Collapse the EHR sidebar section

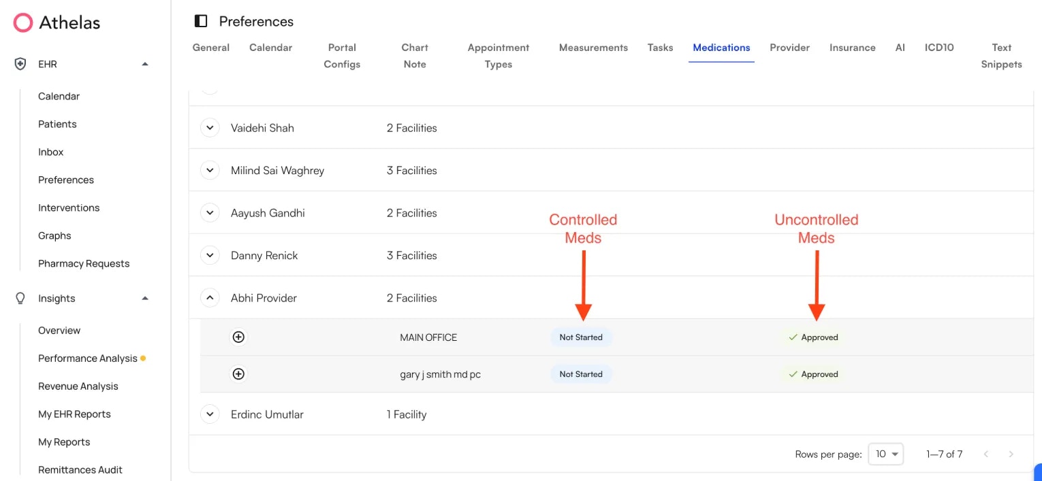[144, 64]
